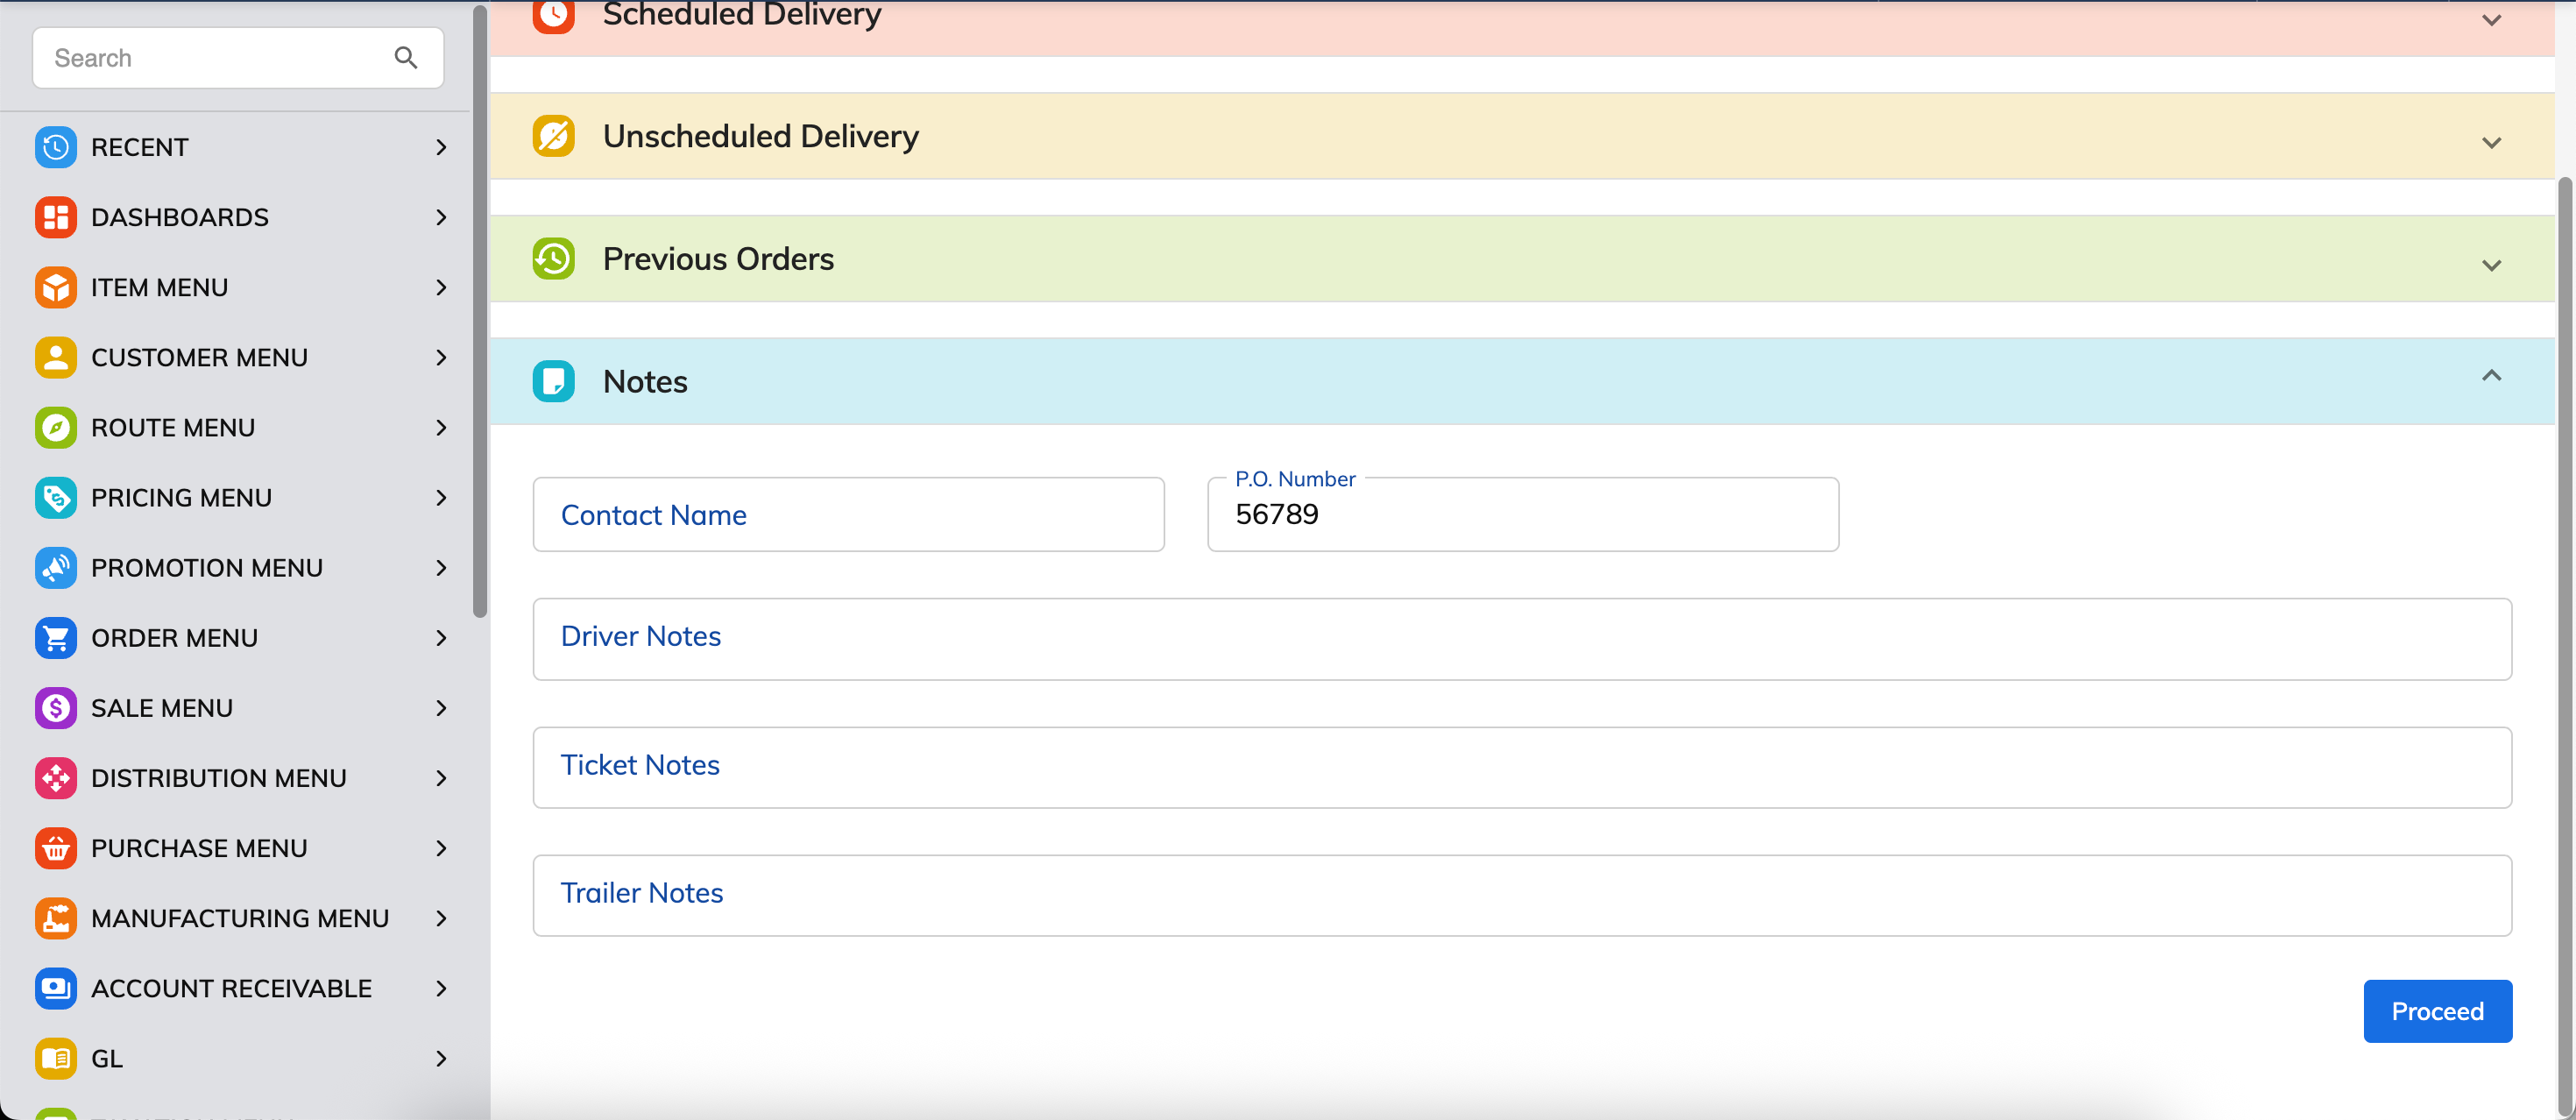This screenshot has width=2576, height=1120.
Task: Click the Customer Menu person icon
Action: pyautogui.click(x=56, y=357)
